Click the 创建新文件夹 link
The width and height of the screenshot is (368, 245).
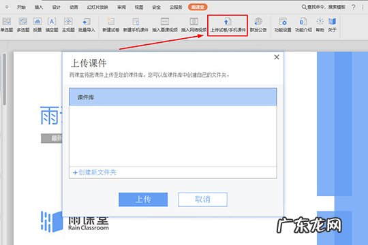(x=95, y=173)
